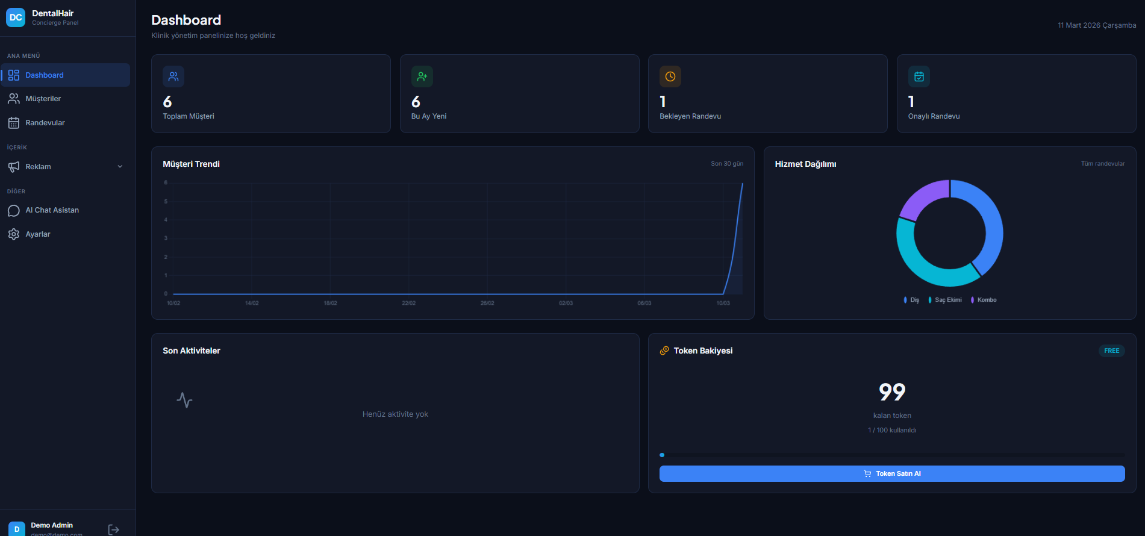The height and width of the screenshot is (536, 1145).
Task: Click the FREE plan badge
Action: click(1111, 351)
